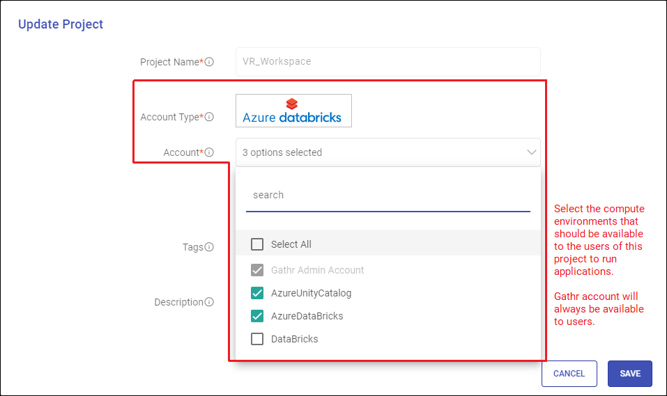Click the info icon beside Account Type
This screenshot has width=667, height=396.
point(209,117)
